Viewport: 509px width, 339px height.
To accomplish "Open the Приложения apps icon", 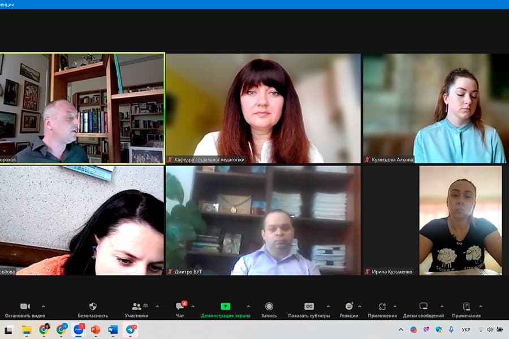I will (x=382, y=306).
